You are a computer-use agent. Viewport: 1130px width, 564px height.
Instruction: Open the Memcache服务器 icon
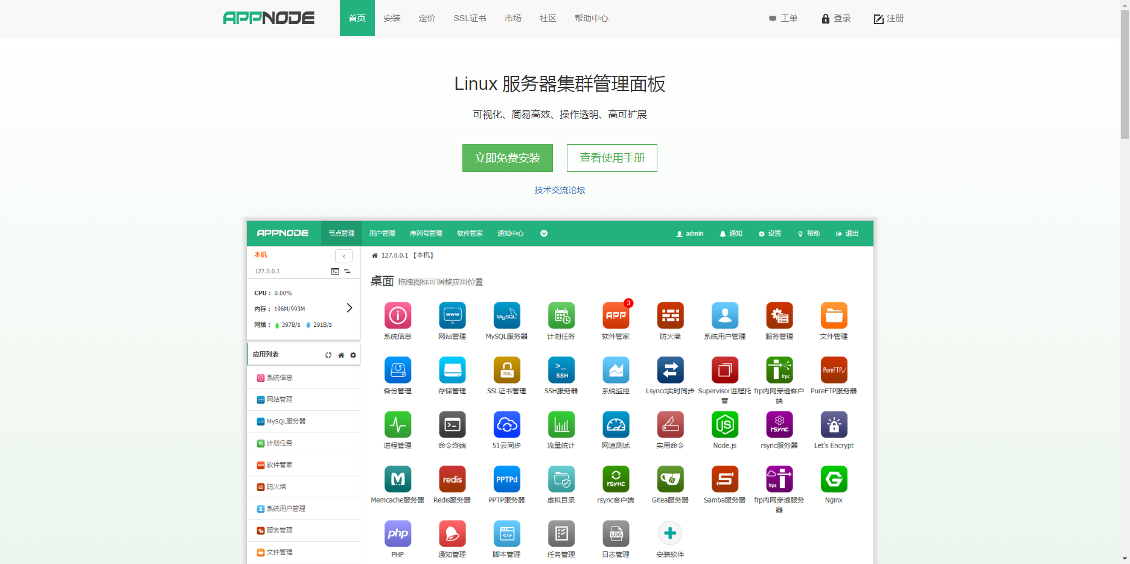coord(398,479)
